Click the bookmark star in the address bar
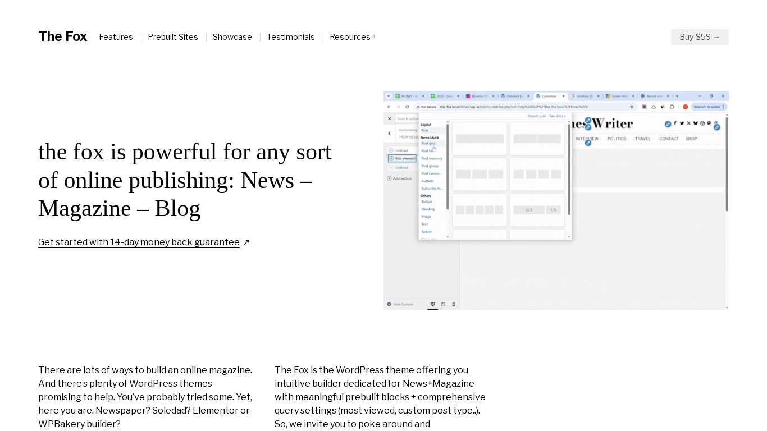The height and width of the screenshot is (431, 767). (x=632, y=107)
